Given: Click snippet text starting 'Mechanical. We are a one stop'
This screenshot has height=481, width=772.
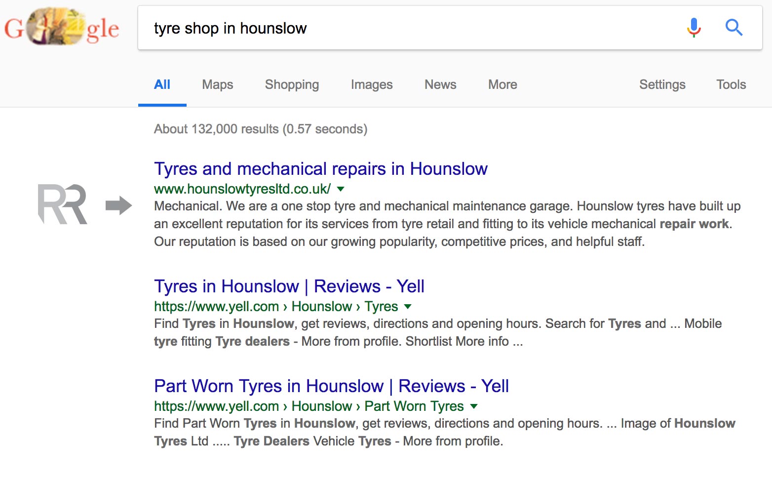Looking at the screenshot, I should point(447,224).
